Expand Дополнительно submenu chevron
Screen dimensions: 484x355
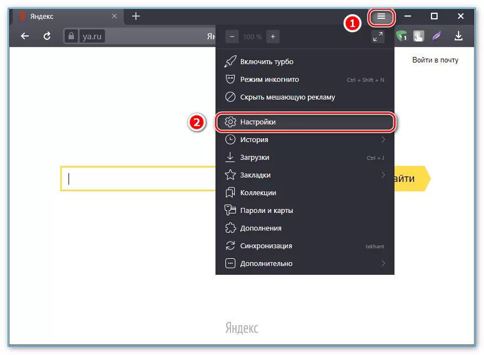tap(383, 264)
